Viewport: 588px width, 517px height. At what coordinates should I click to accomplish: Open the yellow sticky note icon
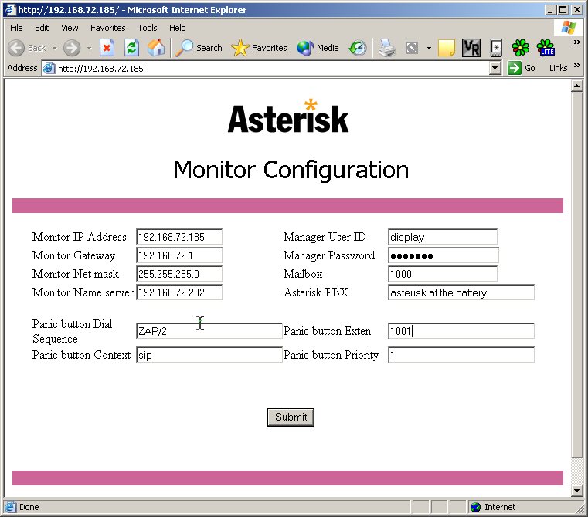pyautogui.click(x=447, y=48)
